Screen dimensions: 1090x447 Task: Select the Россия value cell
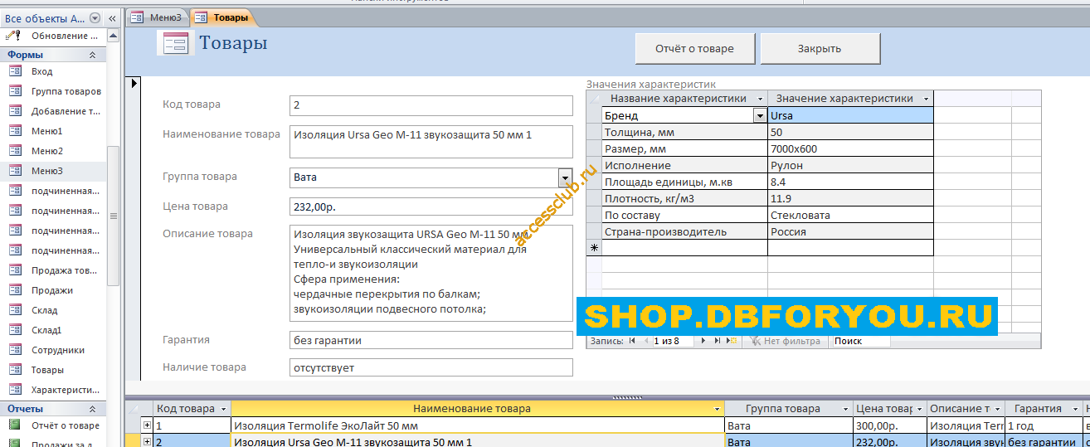pos(850,232)
